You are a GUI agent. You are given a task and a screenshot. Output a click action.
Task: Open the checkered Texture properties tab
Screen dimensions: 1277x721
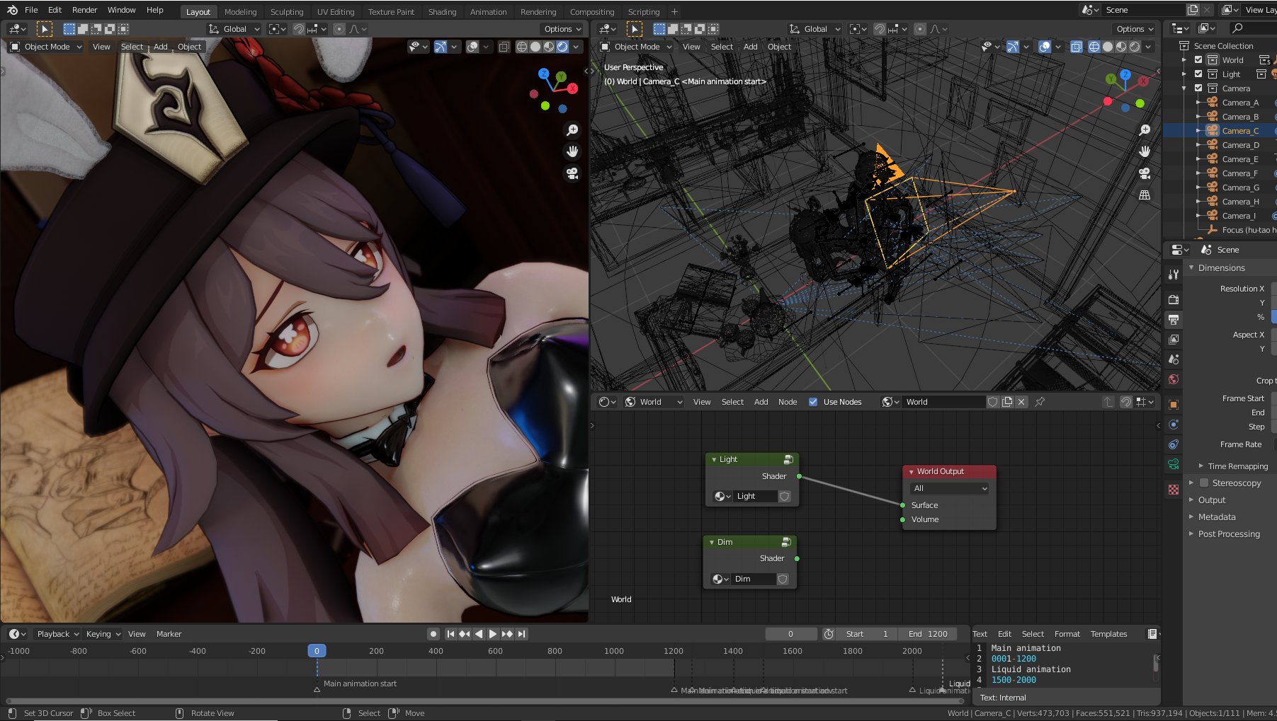(x=1174, y=490)
